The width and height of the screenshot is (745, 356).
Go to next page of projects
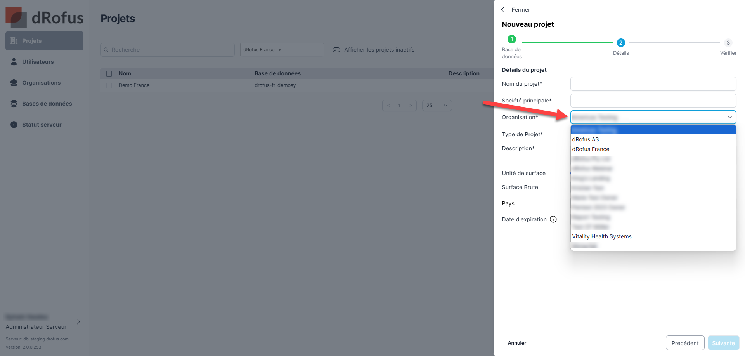[x=411, y=106]
